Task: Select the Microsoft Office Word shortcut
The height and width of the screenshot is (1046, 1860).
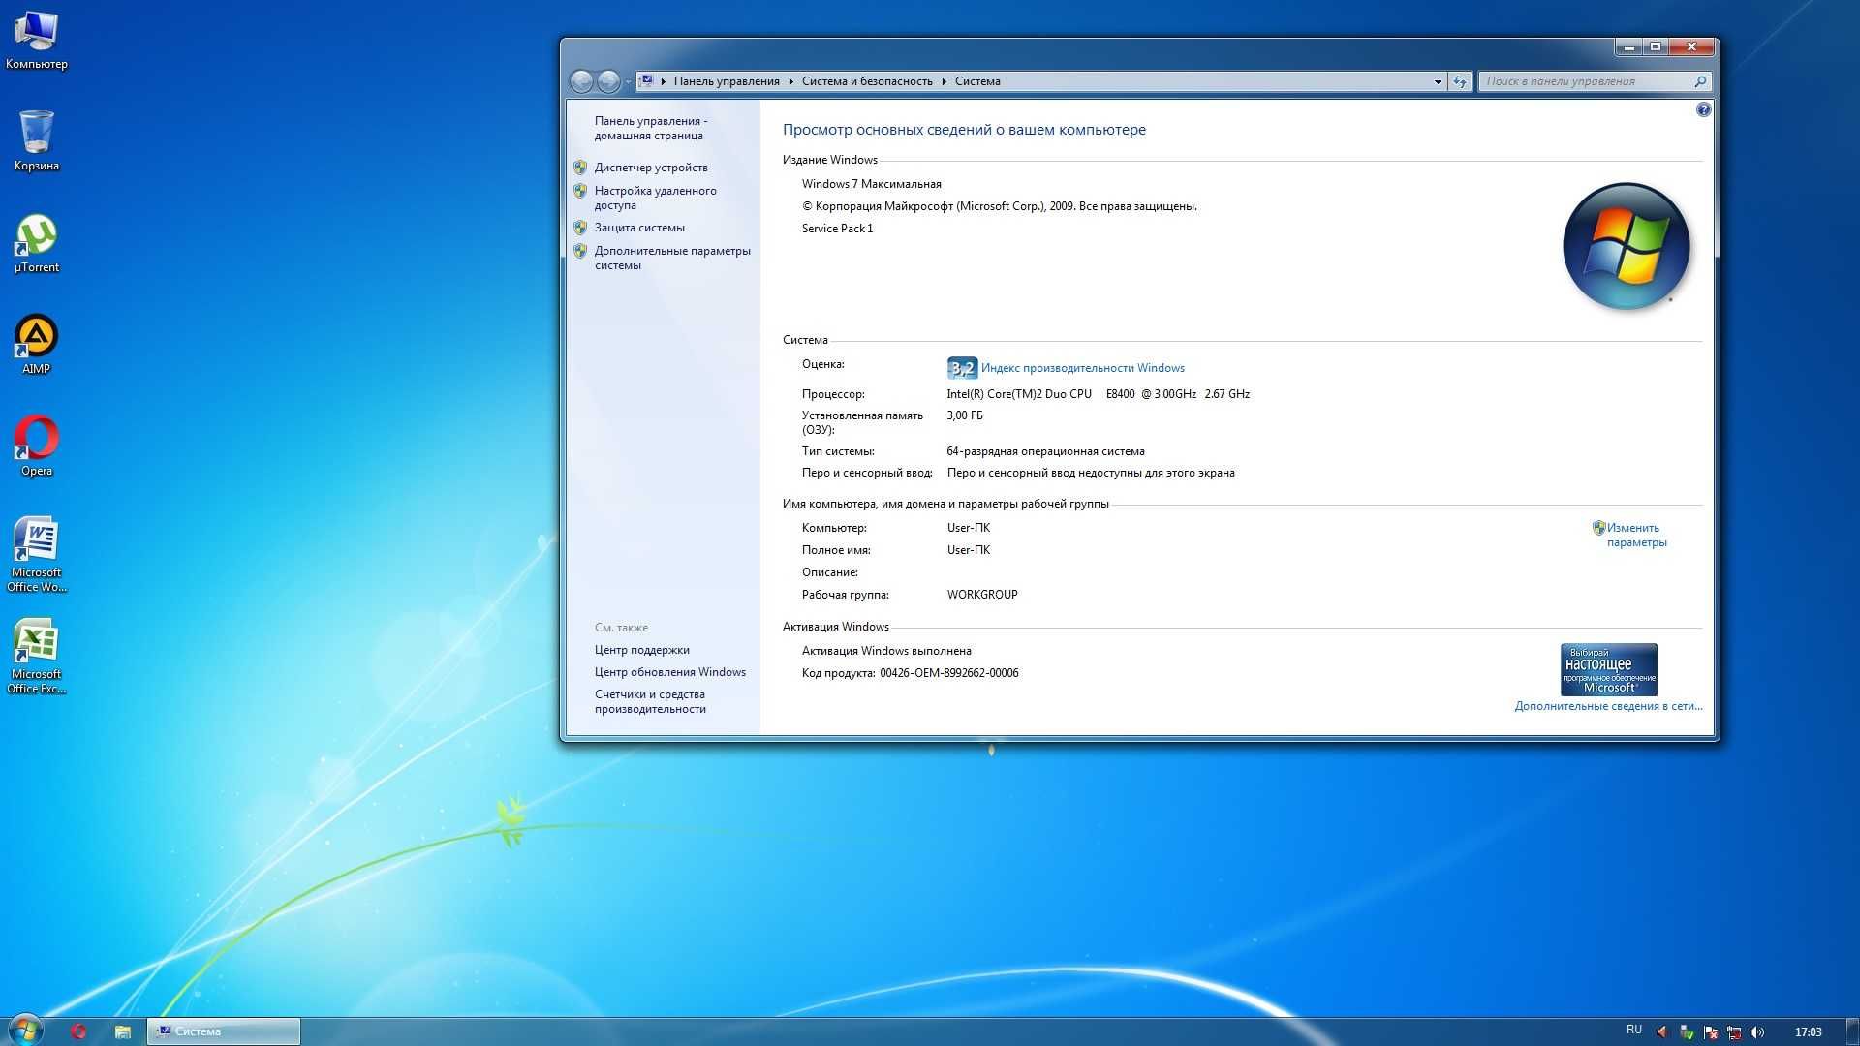Action: (x=36, y=554)
